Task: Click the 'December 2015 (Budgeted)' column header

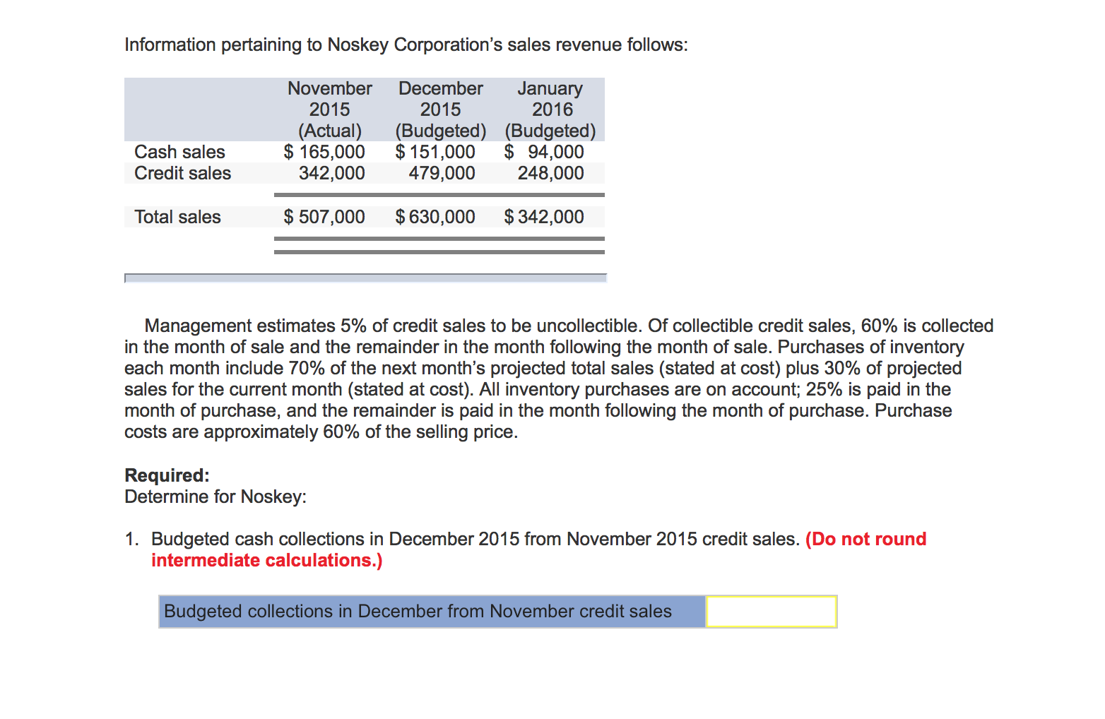Action: click(440, 109)
